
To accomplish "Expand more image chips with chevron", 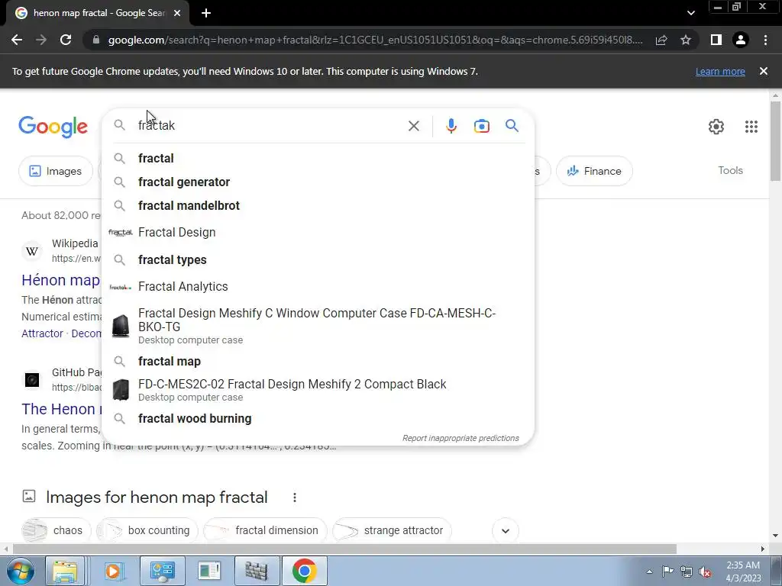I will (506, 531).
